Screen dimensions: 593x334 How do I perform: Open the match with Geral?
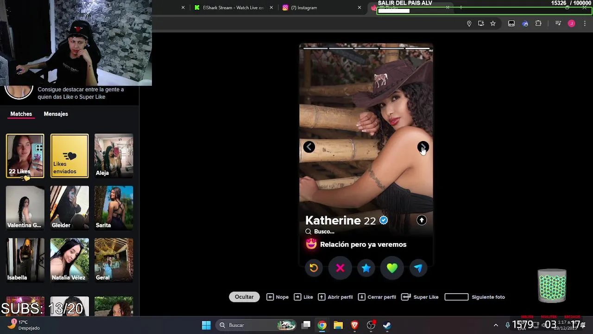[114, 260]
